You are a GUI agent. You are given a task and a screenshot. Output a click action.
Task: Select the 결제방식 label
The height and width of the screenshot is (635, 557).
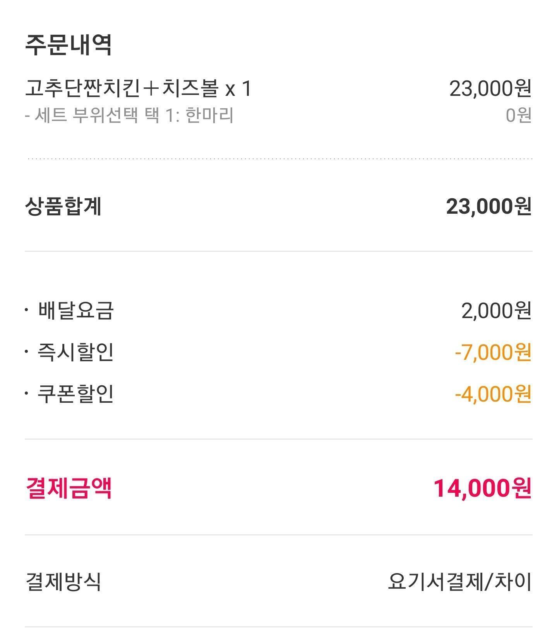coord(63,581)
